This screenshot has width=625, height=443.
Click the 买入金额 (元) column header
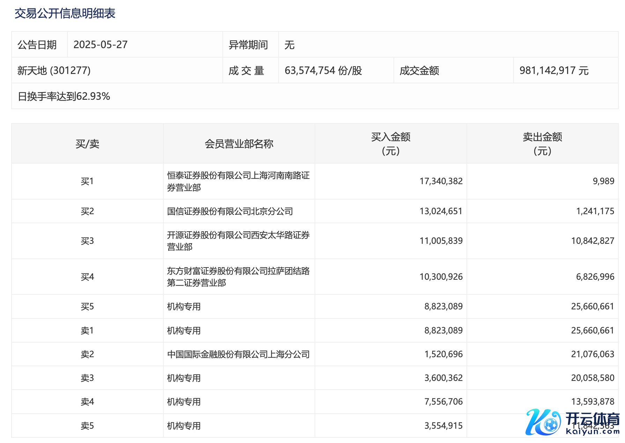tap(391, 144)
